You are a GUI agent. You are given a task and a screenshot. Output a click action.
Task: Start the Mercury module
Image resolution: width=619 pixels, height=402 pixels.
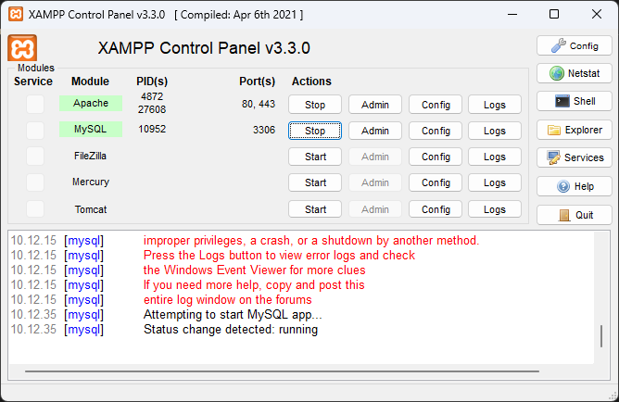tap(315, 182)
